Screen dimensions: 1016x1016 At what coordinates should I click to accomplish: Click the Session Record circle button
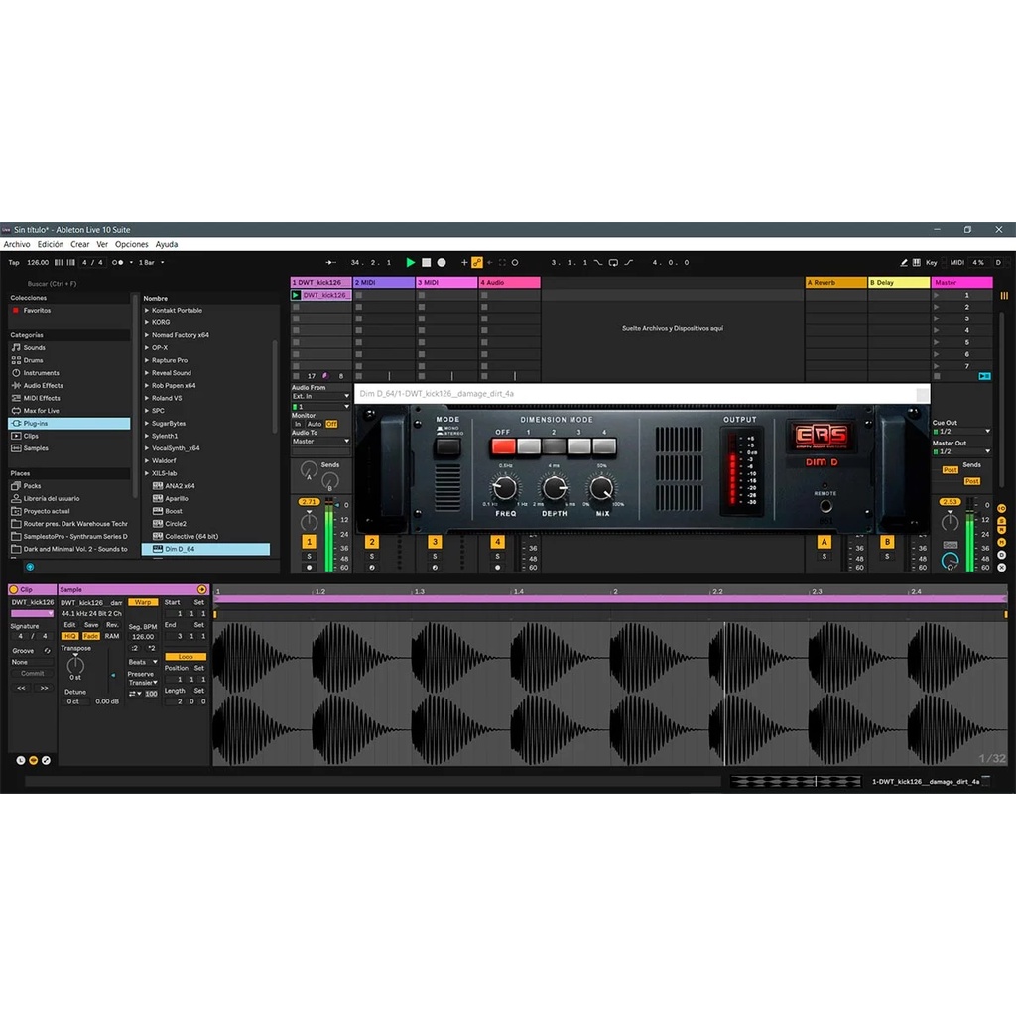point(515,262)
